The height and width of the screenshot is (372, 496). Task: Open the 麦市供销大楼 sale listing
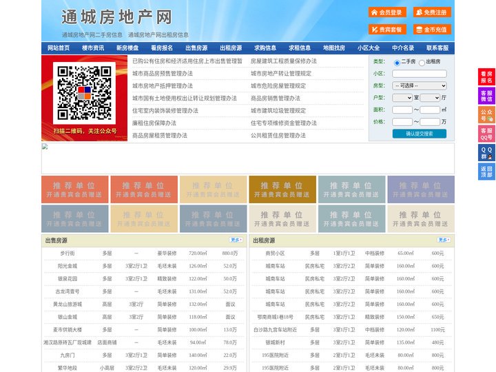[x=68, y=329]
